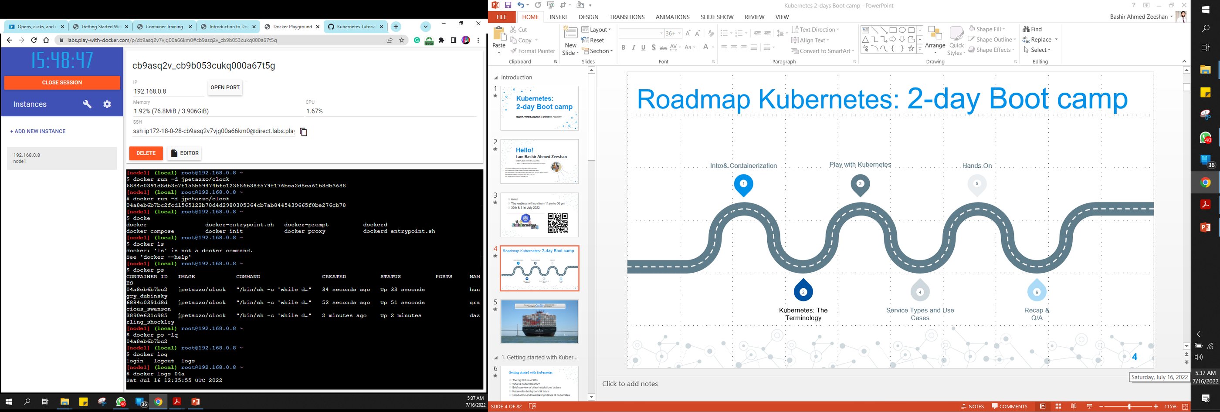Image resolution: width=1220 pixels, height=412 pixels.
Task: Click the 'Click to add notes' field
Action: click(630, 384)
